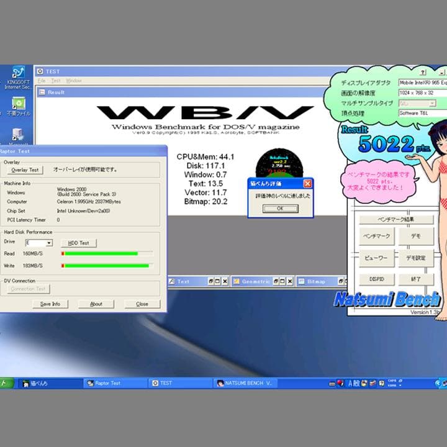Click the ビューワー button

click(x=376, y=258)
